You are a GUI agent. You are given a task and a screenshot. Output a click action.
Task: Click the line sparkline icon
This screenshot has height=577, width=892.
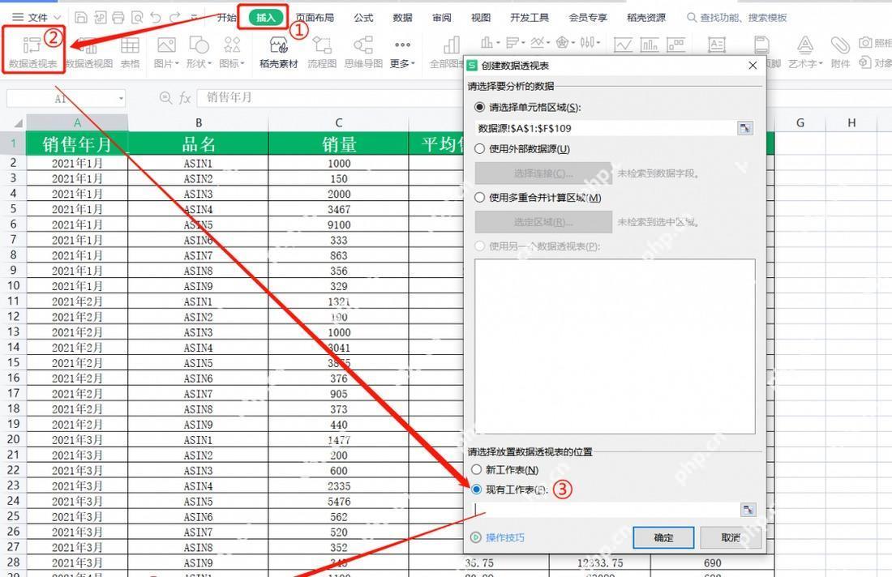pyautogui.click(x=623, y=45)
